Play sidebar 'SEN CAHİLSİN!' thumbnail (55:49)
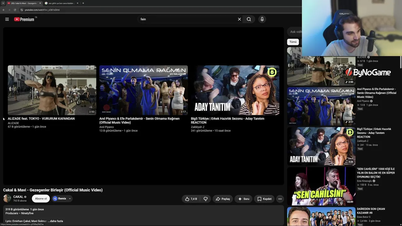Viewport: 402px width, 226px height. (x=321, y=186)
